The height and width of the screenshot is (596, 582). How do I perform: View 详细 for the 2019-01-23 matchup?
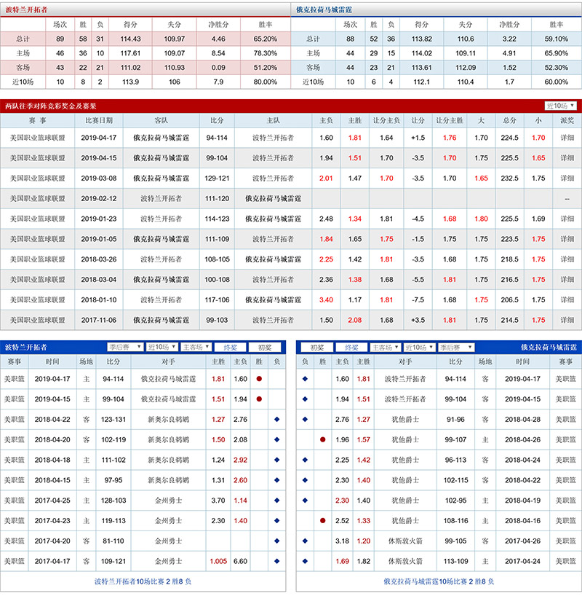[567, 219]
